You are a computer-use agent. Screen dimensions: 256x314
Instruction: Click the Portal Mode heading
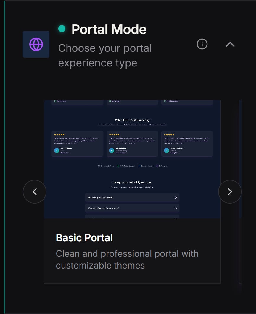tap(109, 29)
